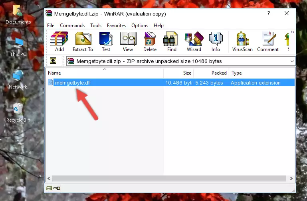
Task: Expand hidden toolbar buttons chevron
Action: tap(293, 32)
